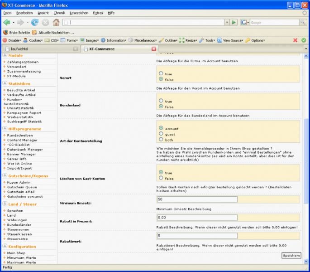This screenshot has height=272, width=310.
Task: Open the Information developer toolbar menu
Action: (114, 40)
